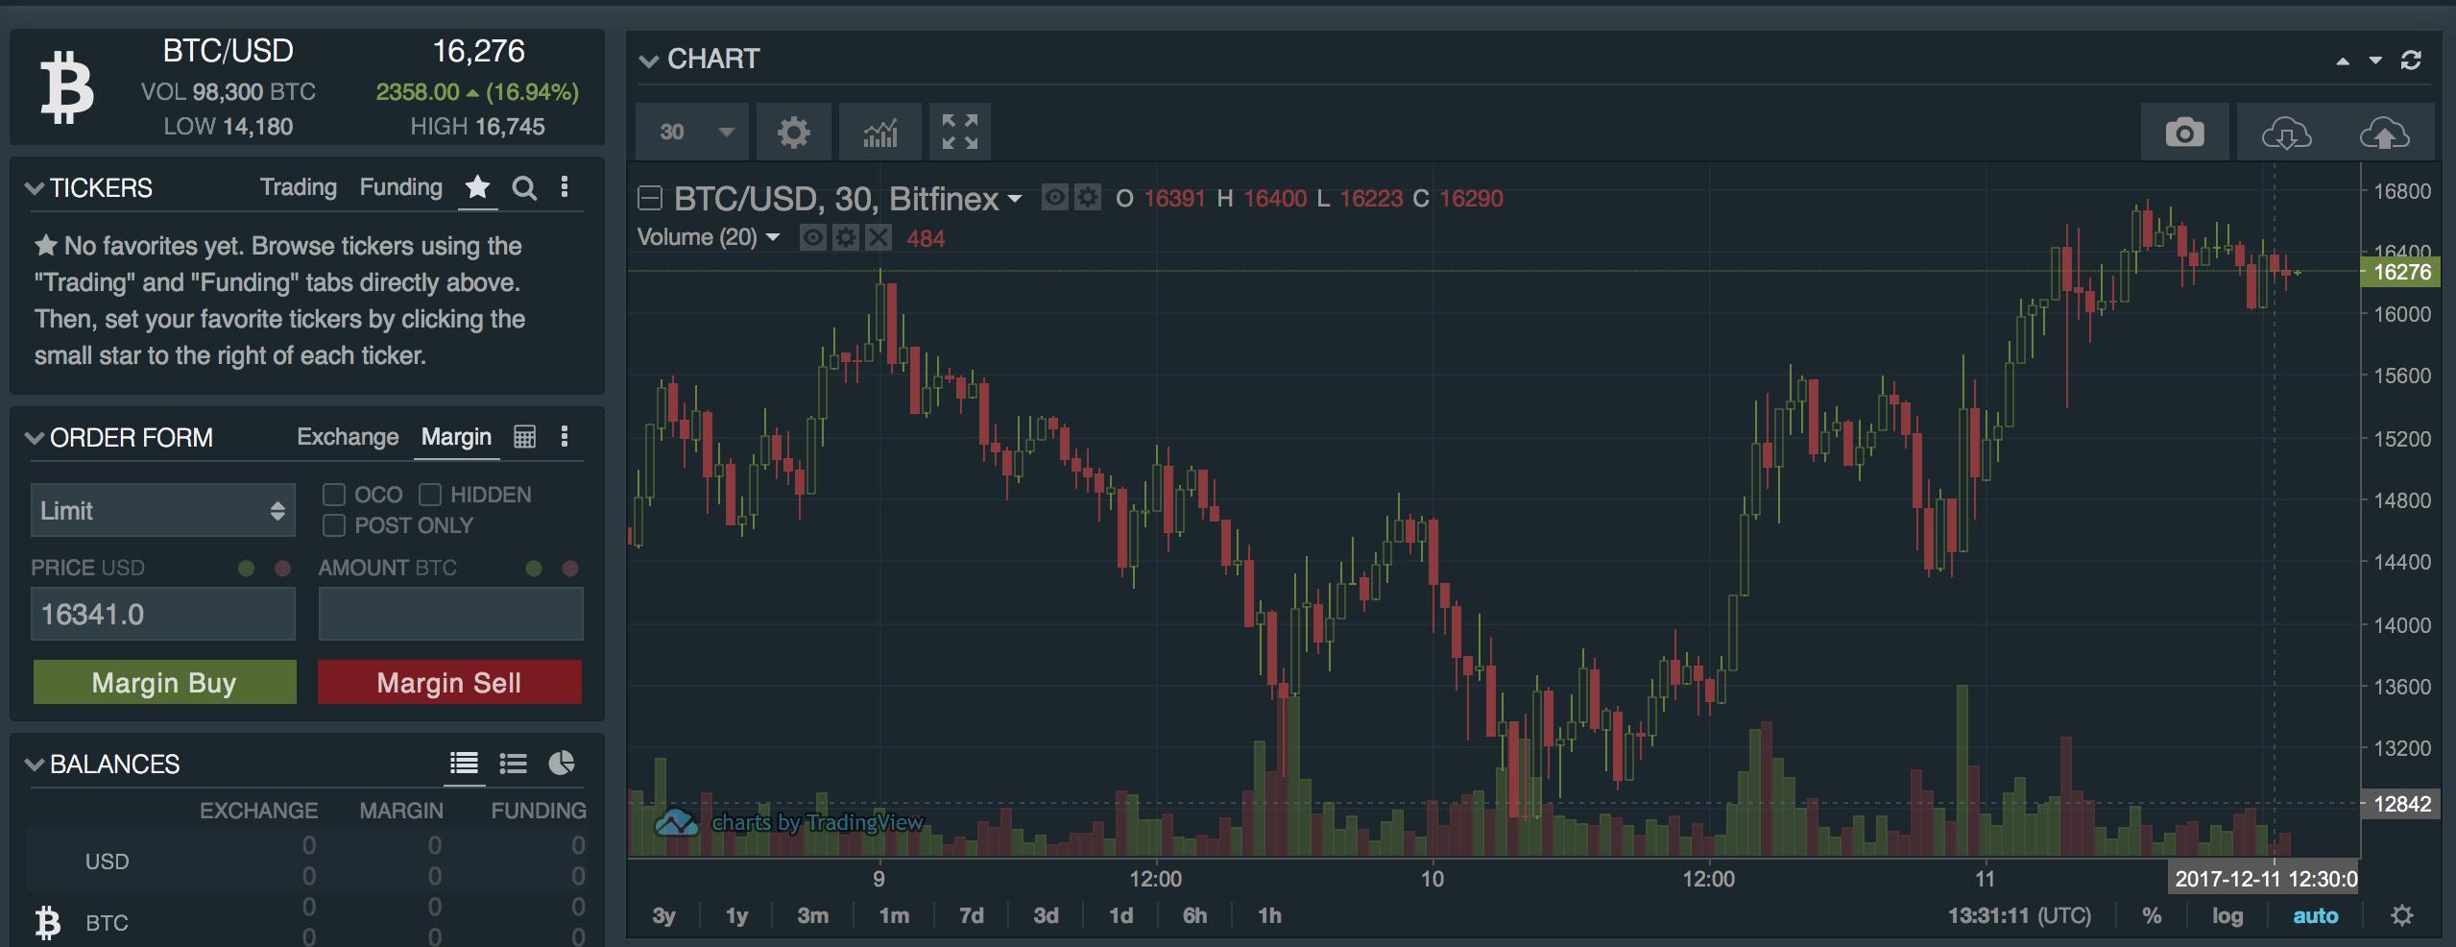Screen dimensions: 2456x947
Task: Focus the PRICE USD input field
Action: (x=162, y=614)
